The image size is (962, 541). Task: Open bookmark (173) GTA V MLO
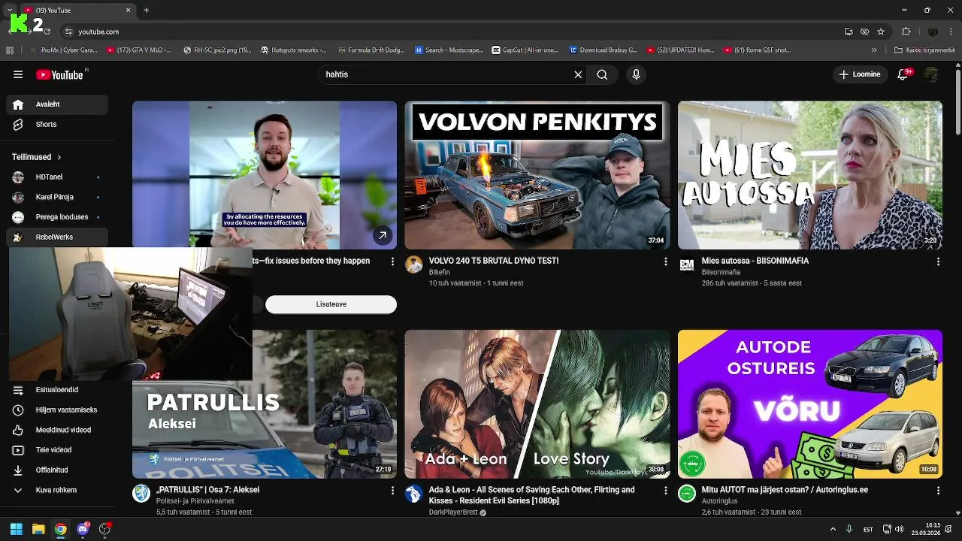coord(141,50)
